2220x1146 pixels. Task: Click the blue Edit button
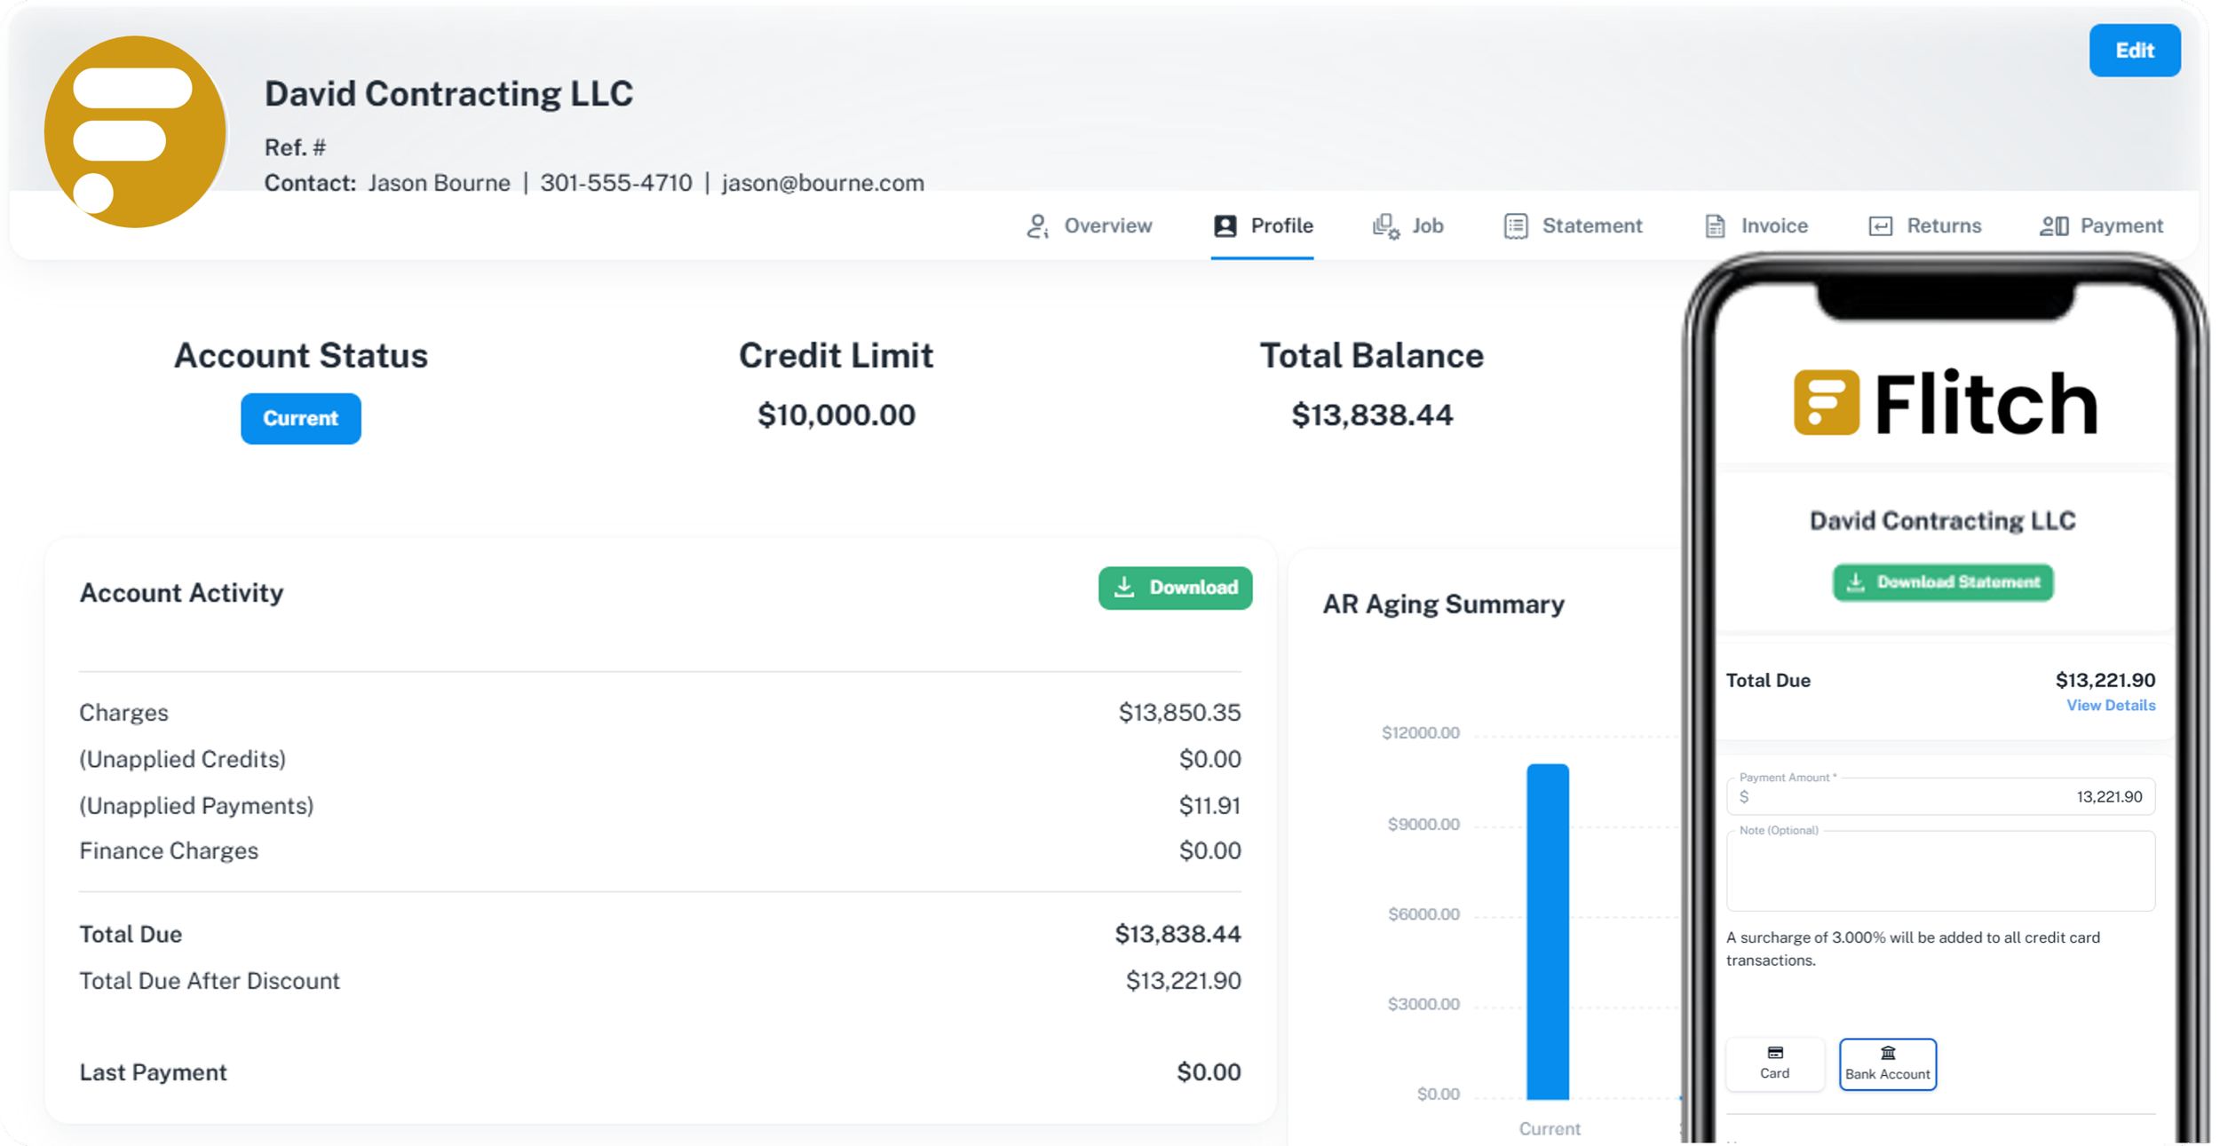point(2135,51)
